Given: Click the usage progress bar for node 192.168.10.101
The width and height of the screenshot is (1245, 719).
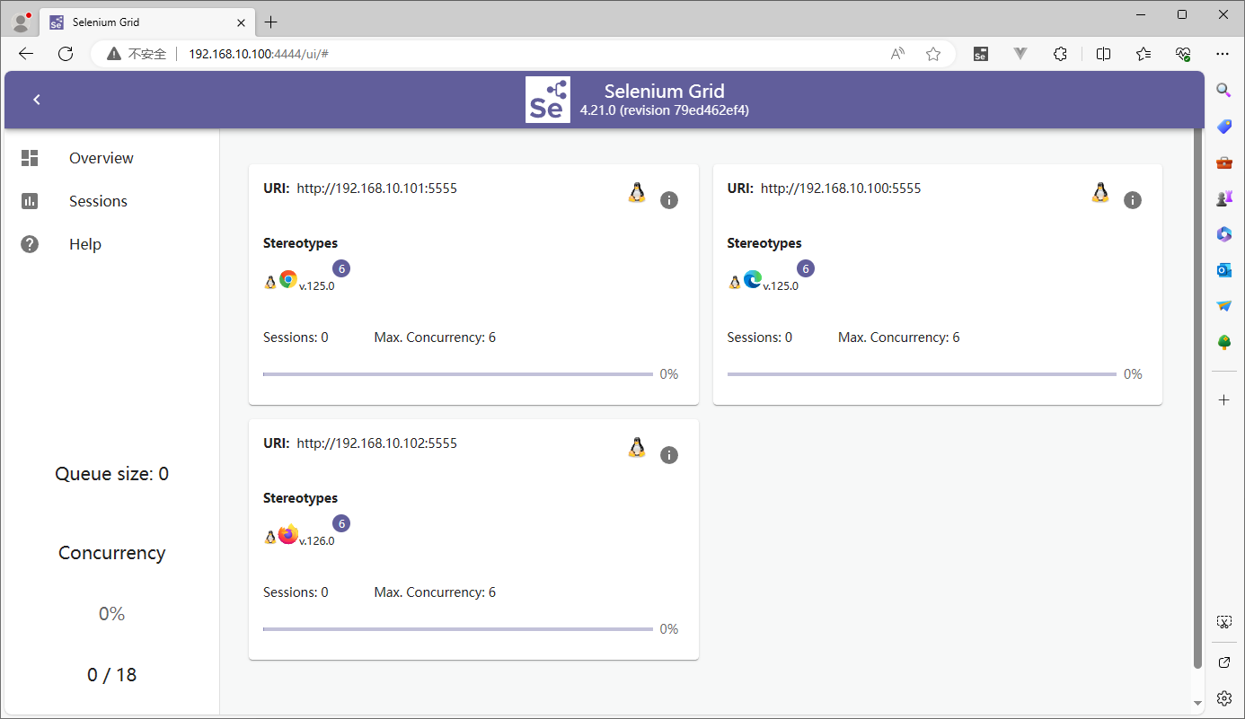Looking at the screenshot, I should click(x=457, y=374).
